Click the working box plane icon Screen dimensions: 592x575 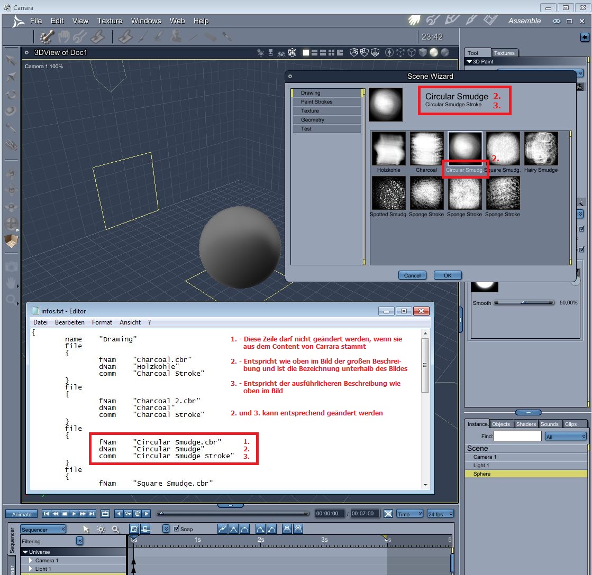click(11, 241)
